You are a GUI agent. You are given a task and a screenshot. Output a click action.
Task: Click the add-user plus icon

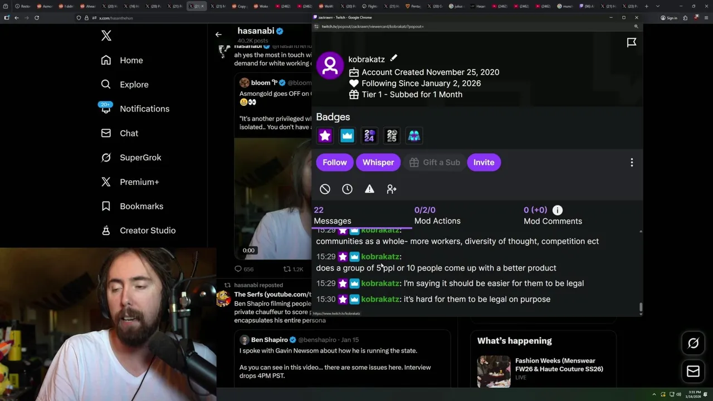(x=392, y=189)
